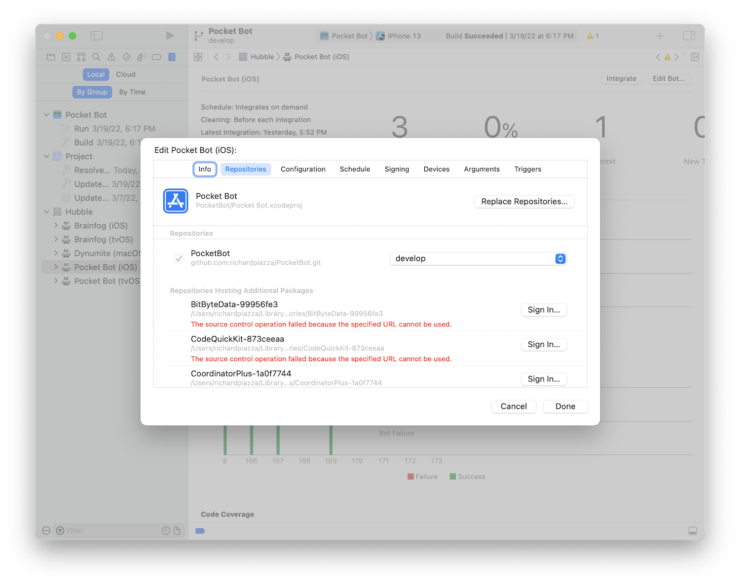Collapse the Hubble group

tap(46, 212)
